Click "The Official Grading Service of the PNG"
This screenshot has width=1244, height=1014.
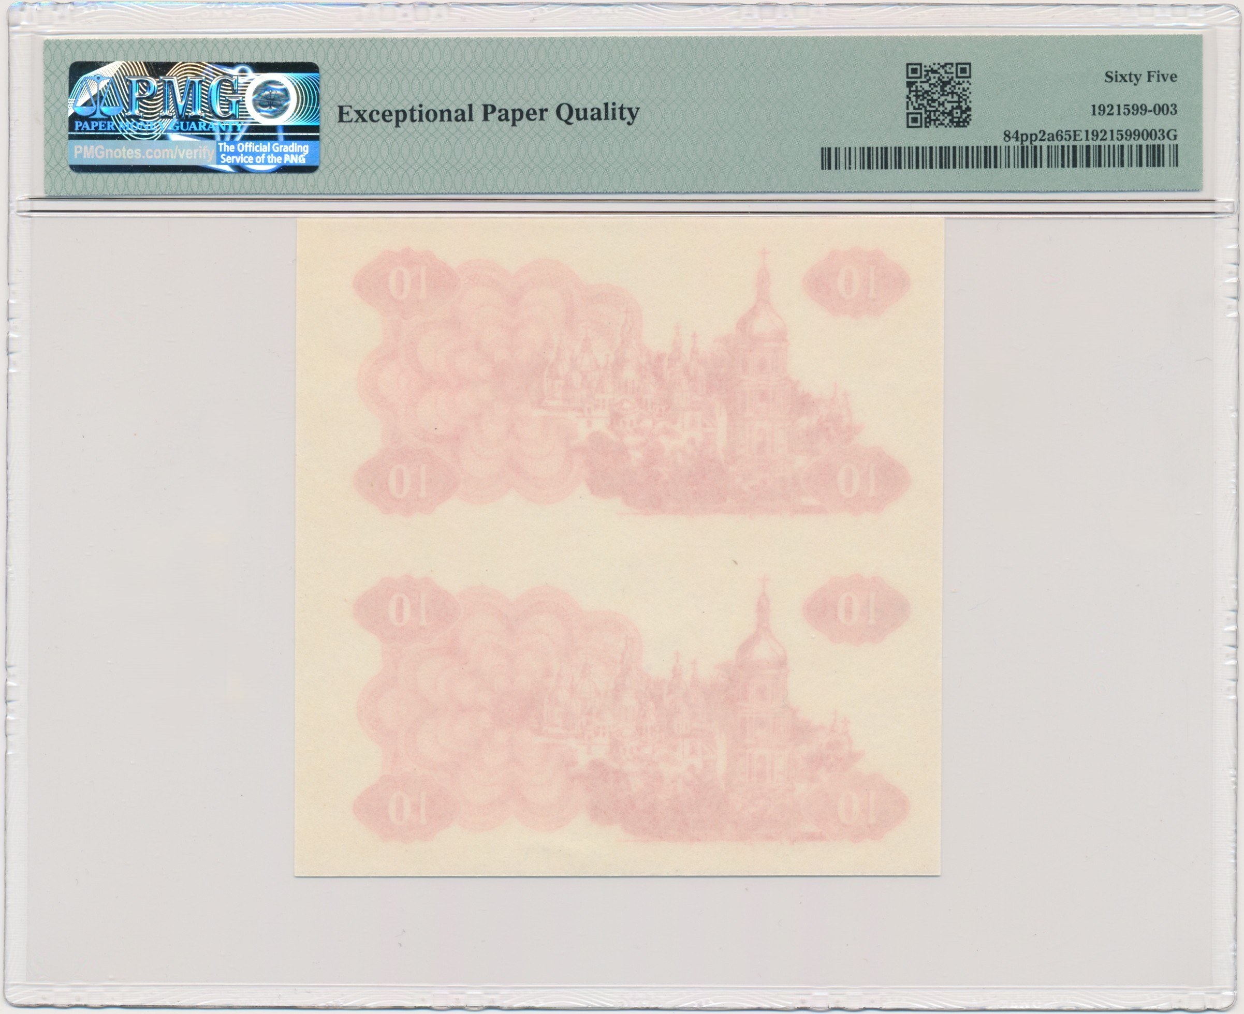coord(262,153)
